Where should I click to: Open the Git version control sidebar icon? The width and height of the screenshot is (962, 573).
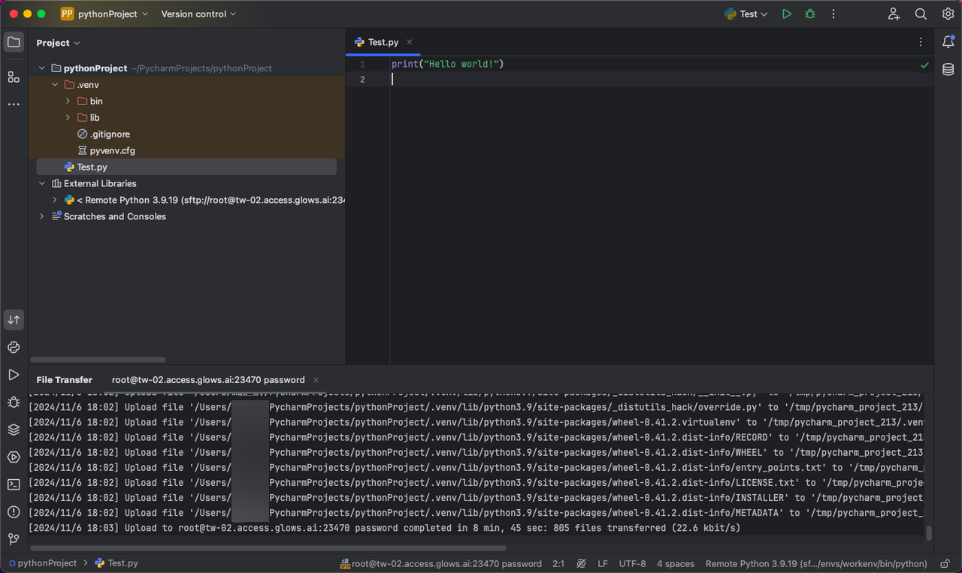point(14,539)
